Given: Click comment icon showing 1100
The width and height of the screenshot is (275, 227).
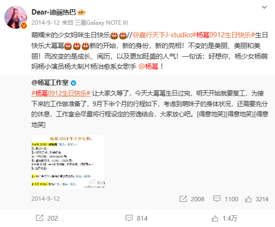Looking at the screenshot, I should (217, 199).
